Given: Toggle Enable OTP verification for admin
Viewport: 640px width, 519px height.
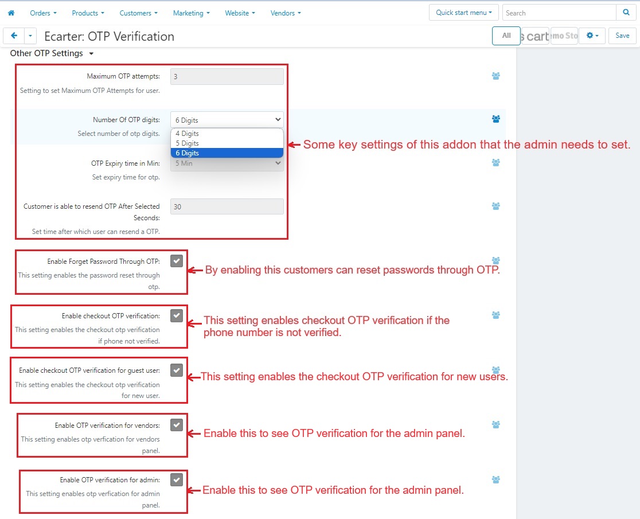Looking at the screenshot, I should coord(177,480).
